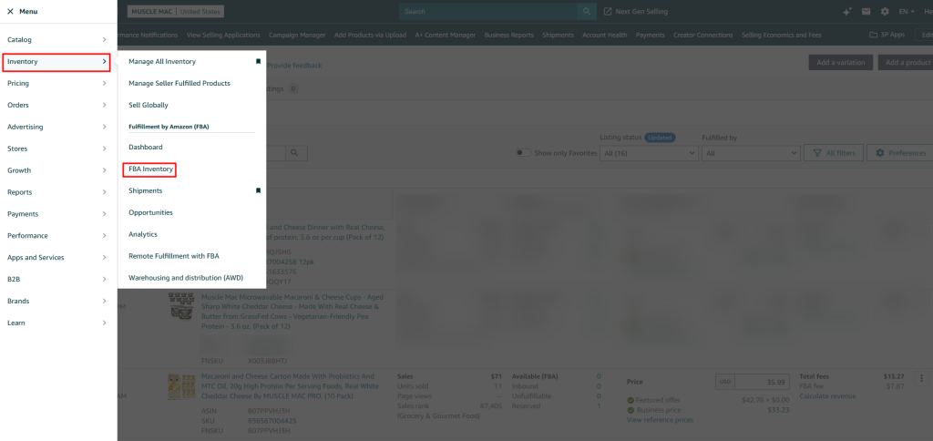
Task: Click View reference prices link
Action: tap(660, 420)
